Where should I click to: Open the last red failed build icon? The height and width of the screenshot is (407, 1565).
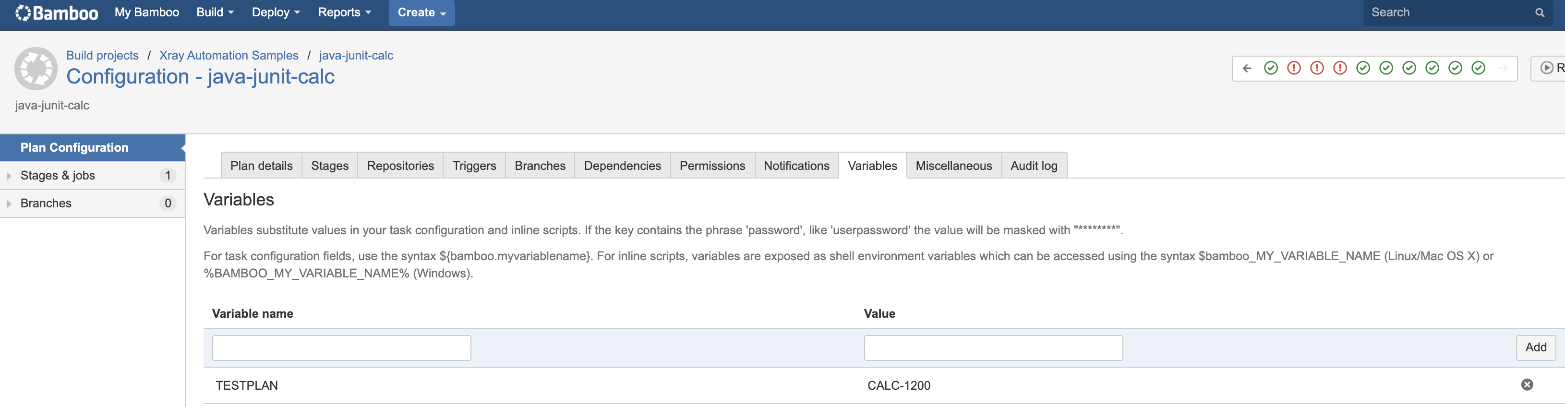(x=1340, y=68)
